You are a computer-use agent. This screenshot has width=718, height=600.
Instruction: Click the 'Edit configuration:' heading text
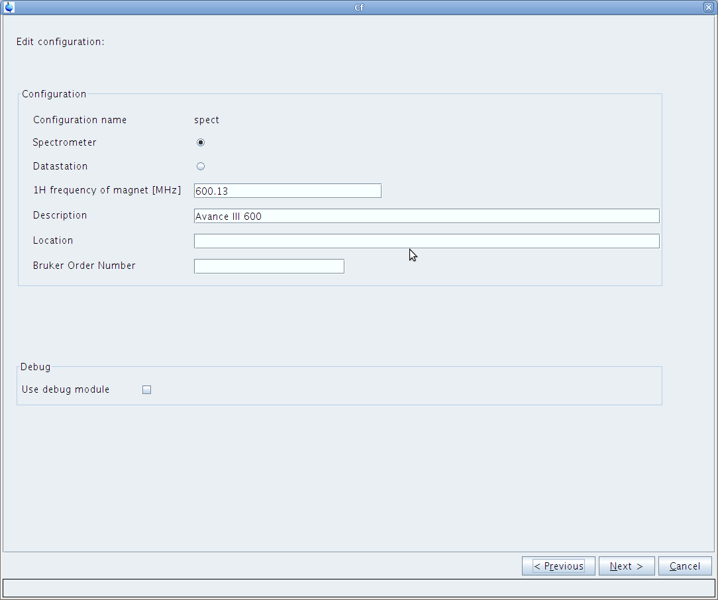point(60,42)
